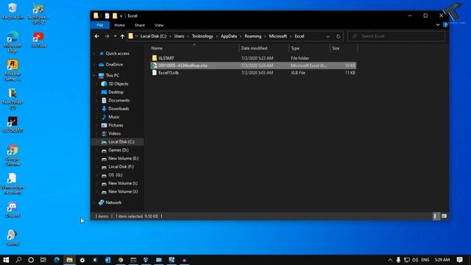Open the Microsoft Edge desktop shortcut
Image resolution: width=471 pixels, height=265 pixels.
click(x=13, y=41)
